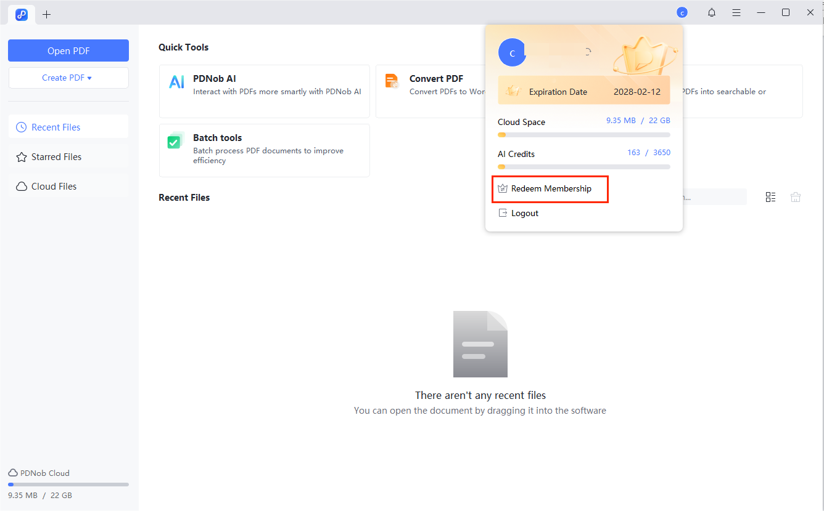Viewport: 824px width, 511px height.
Task: Click the 163 / 3650 AI credits value
Action: 649,152
